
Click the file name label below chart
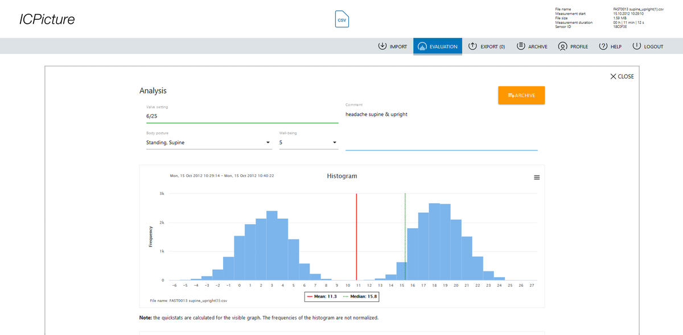[x=188, y=300]
